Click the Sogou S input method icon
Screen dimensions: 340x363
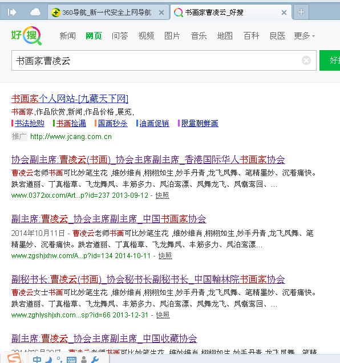pos(14,358)
